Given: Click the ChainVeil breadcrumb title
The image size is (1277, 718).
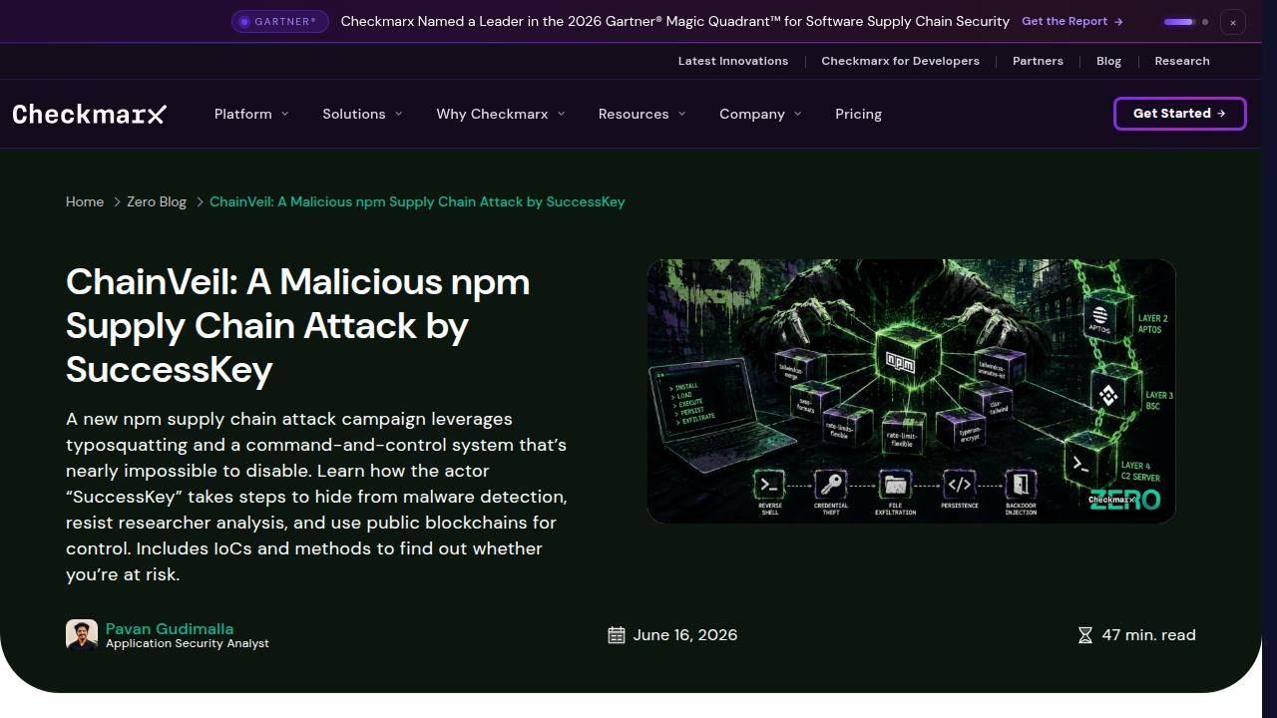Looking at the screenshot, I should (417, 201).
